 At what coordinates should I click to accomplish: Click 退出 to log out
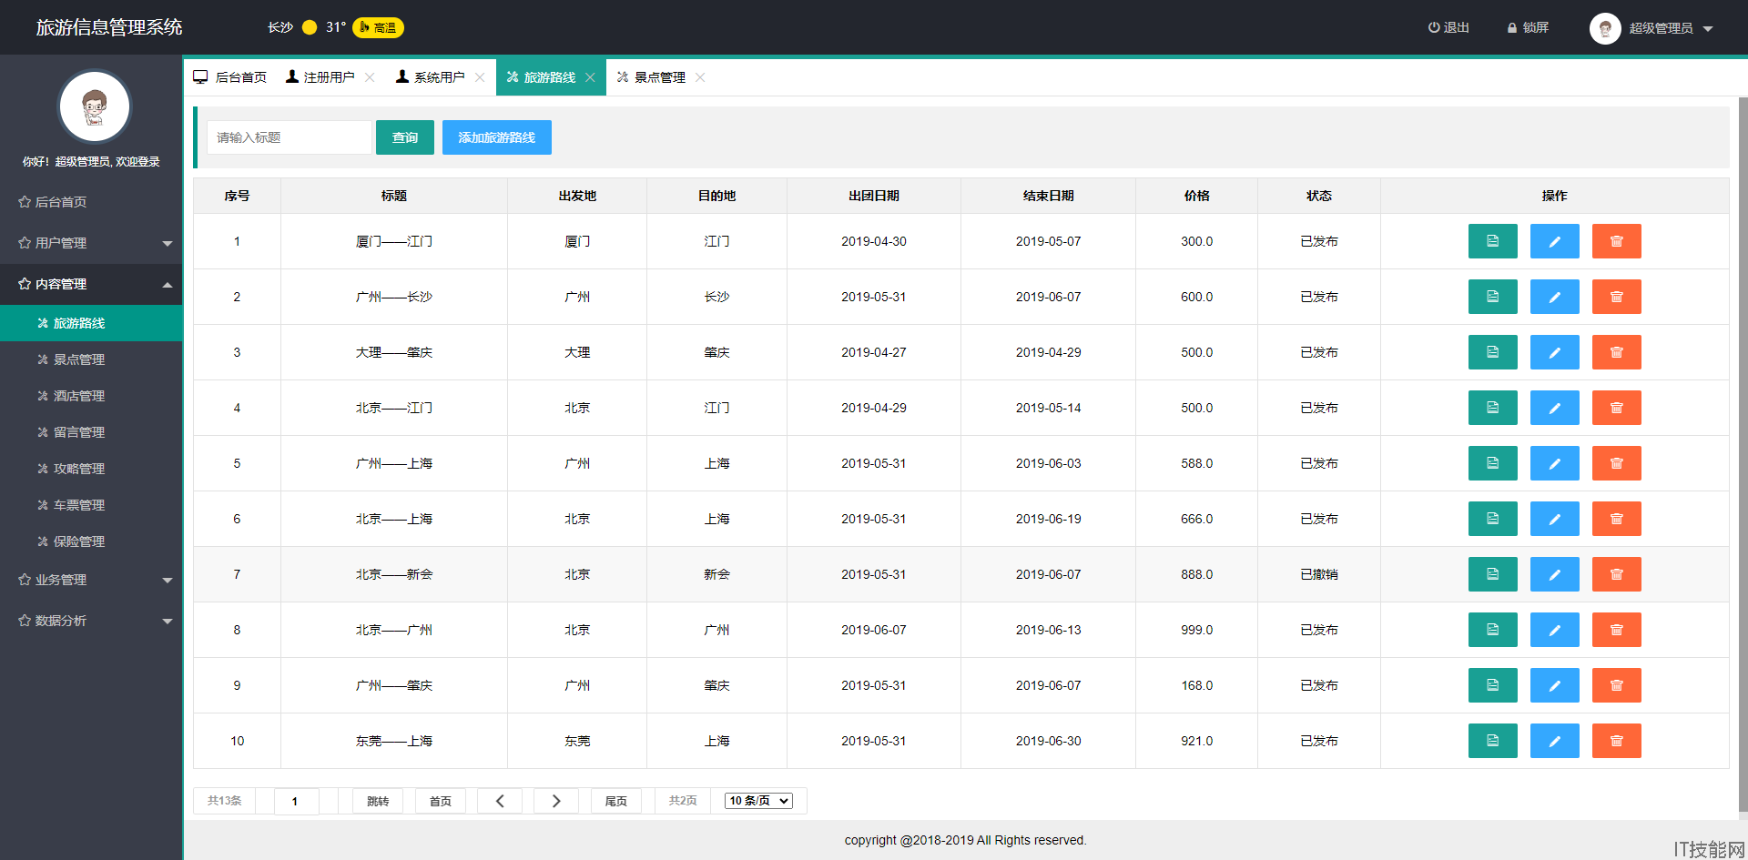(x=1448, y=28)
